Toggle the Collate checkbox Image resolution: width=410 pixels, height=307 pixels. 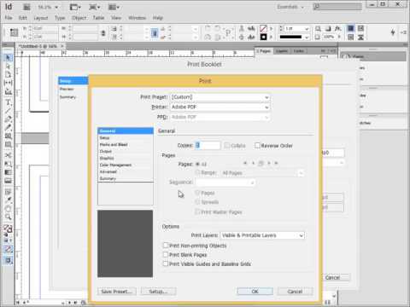(x=227, y=146)
